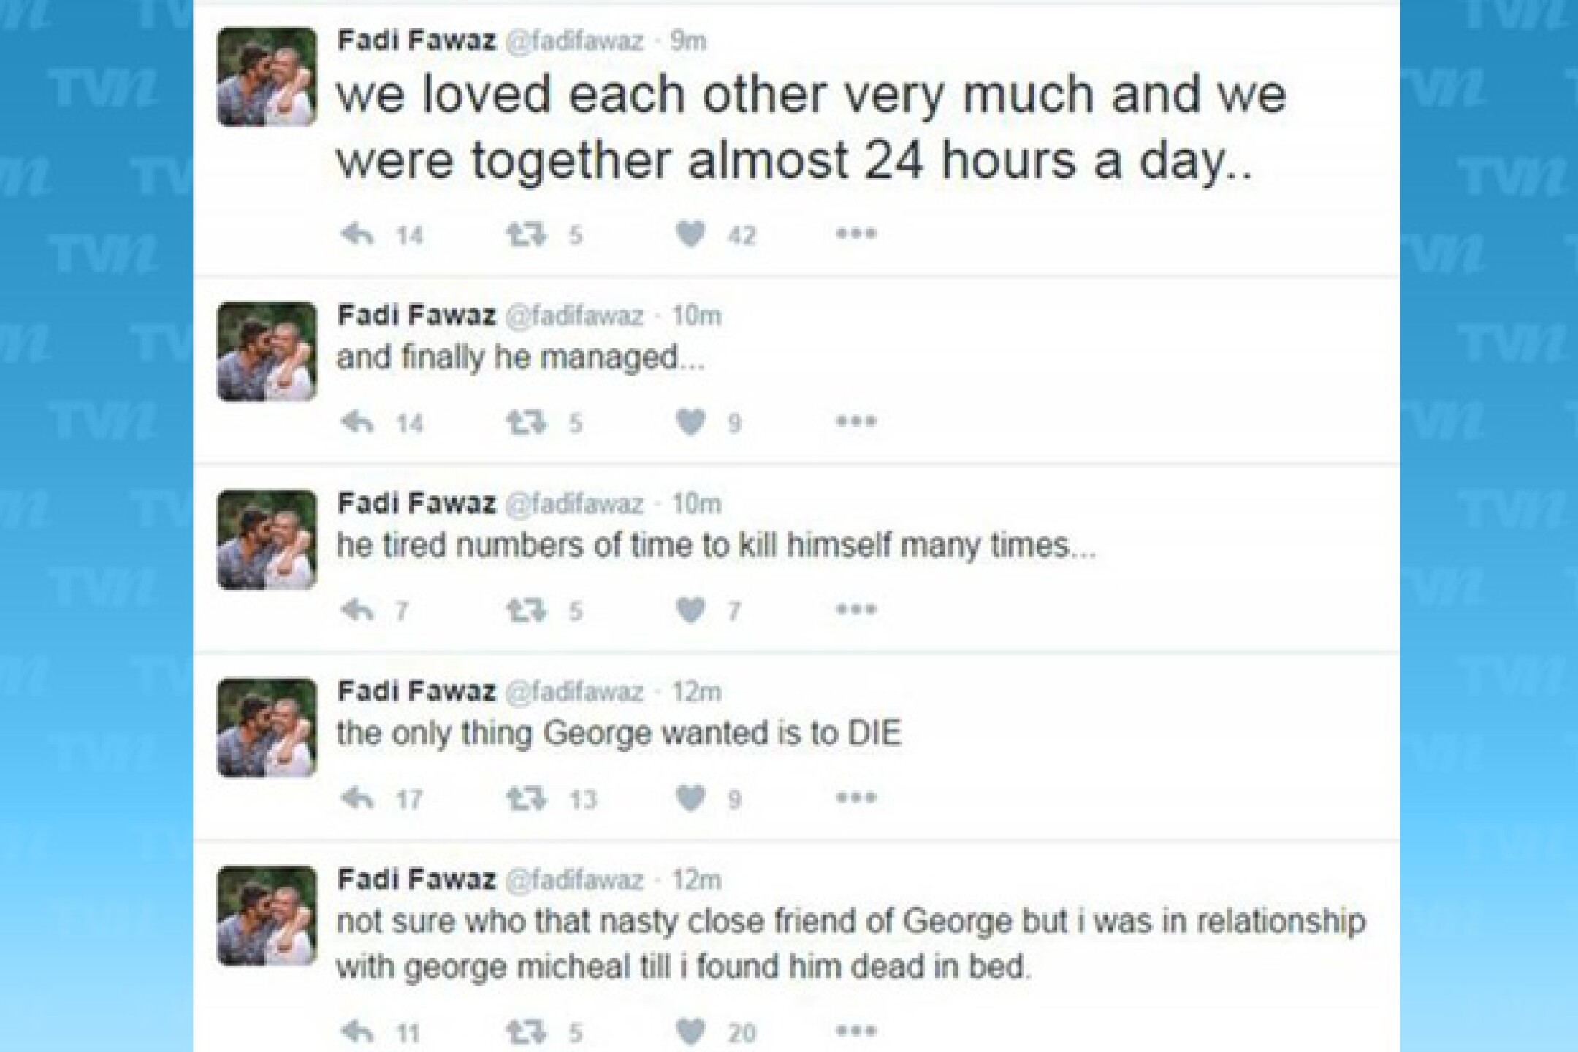
Task: Reply to the 'we loved each other' tweet
Action: 358,235
